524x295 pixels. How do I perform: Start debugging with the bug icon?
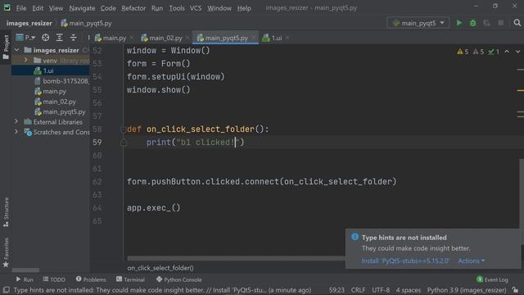point(473,23)
